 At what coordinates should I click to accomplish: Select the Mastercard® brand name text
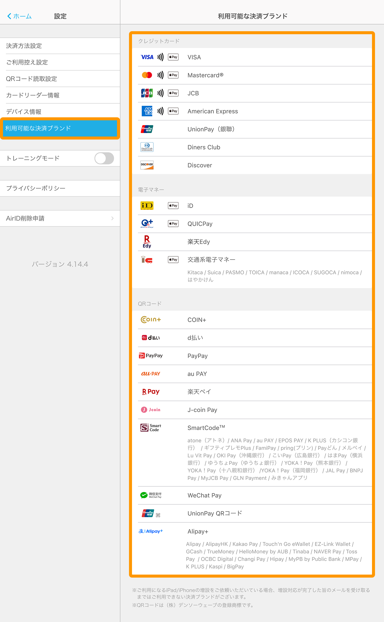click(205, 75)
